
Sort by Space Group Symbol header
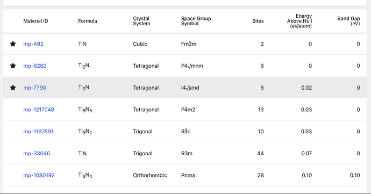(196, 21)
